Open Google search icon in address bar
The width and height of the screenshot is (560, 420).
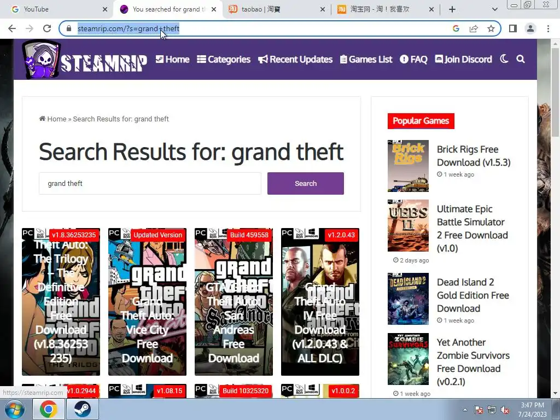(x=456, y=28)
